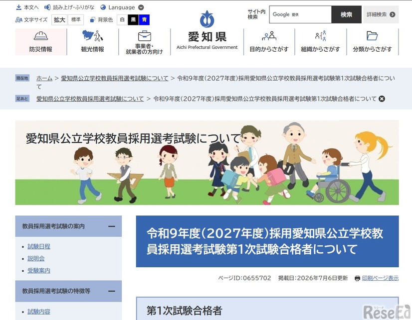
Task: Open the Language dropdown arrow
Action: tap(141, 7)
